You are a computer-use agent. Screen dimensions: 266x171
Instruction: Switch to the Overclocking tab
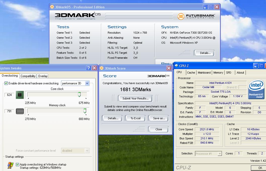tap(10, 76)
